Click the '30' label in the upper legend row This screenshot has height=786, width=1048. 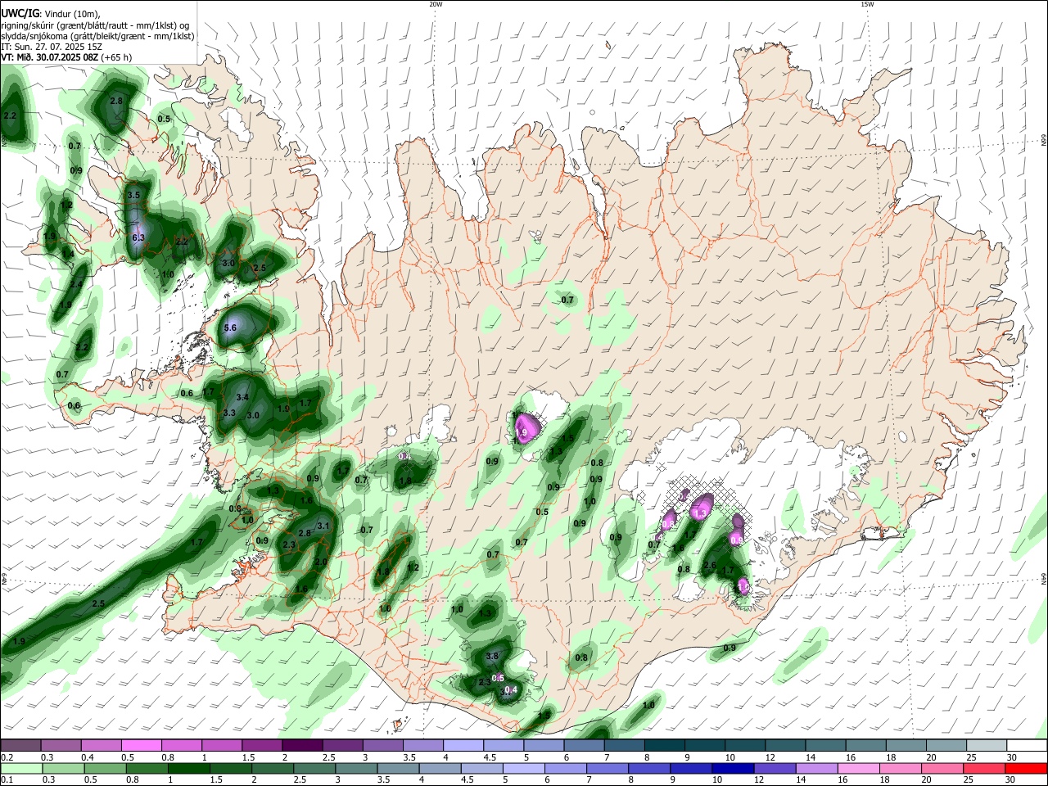point(1011,757)
